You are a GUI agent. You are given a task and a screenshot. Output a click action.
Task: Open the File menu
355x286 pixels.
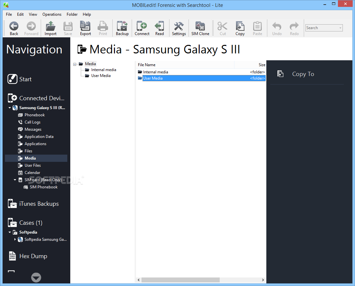pyautogui.click(x=9, y=14)
